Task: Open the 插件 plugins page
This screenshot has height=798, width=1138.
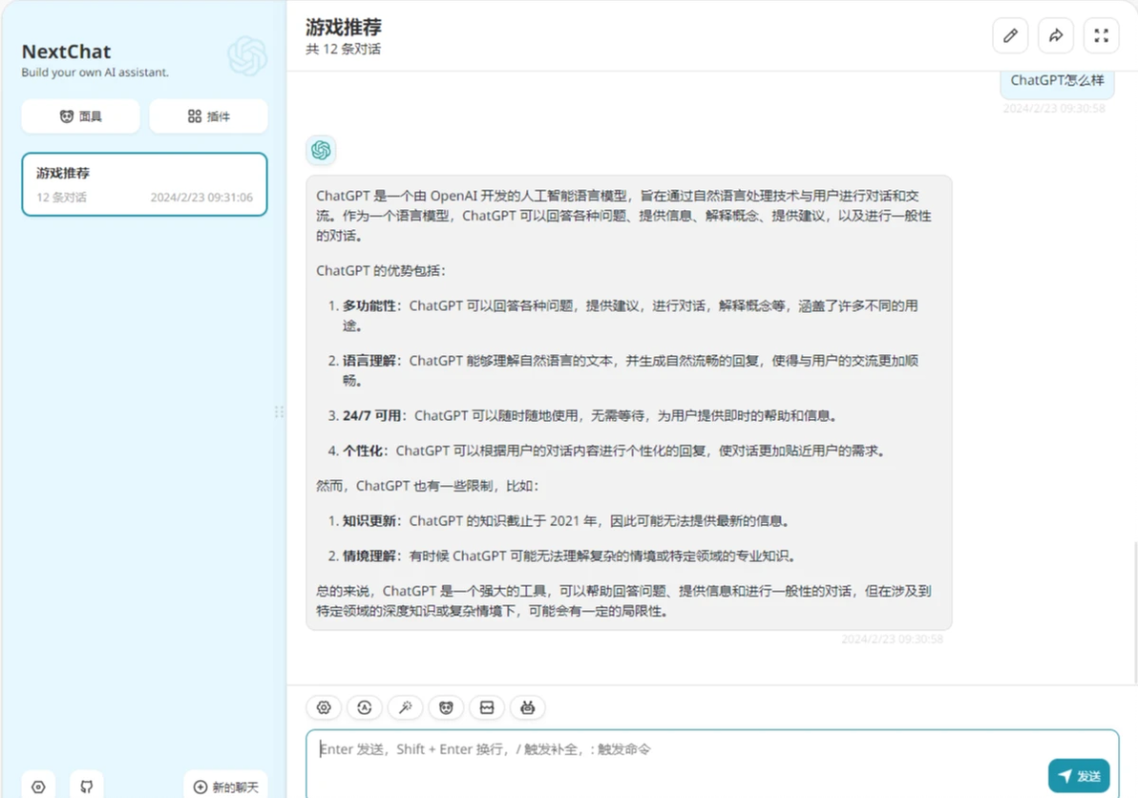Action: tap(208, 116)
